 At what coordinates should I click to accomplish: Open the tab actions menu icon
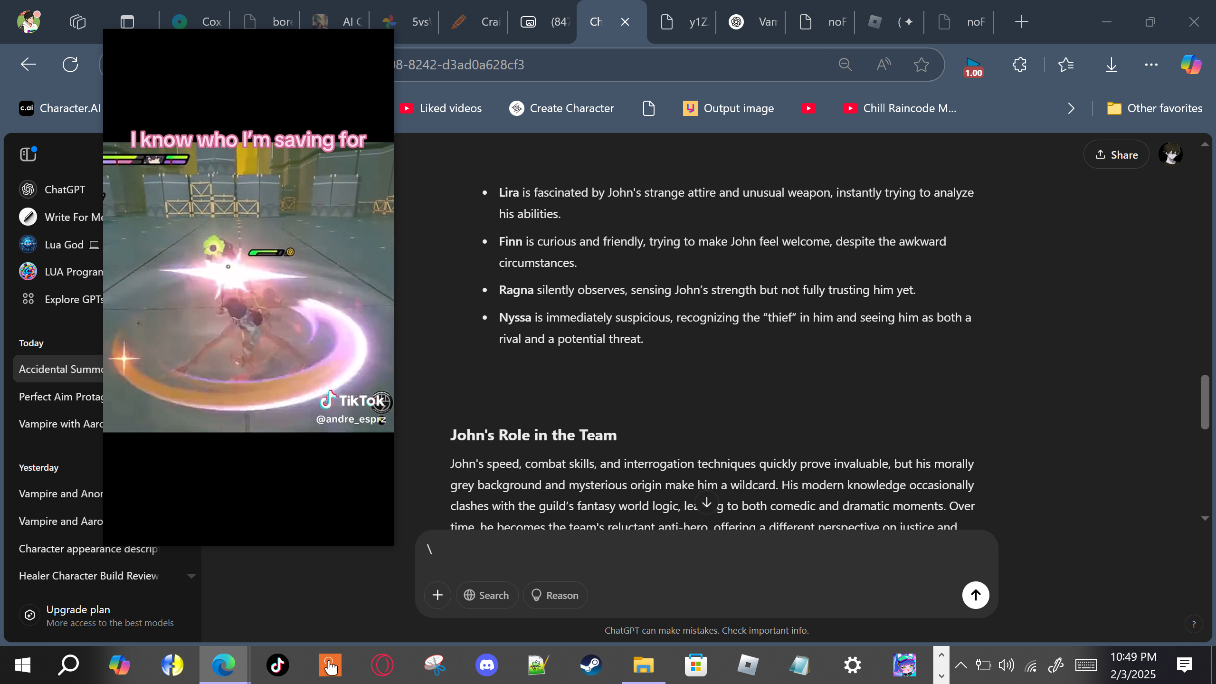click(x=127, y=22)
